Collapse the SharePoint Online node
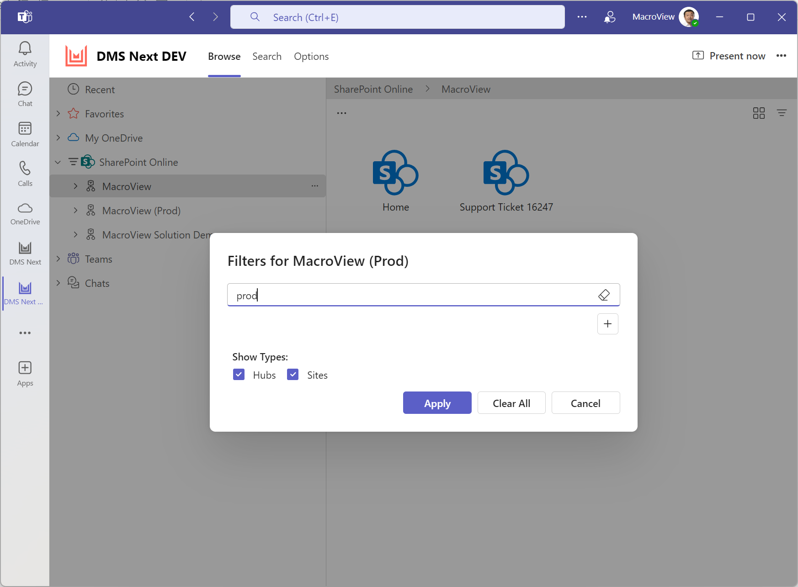Image resolution: width=798 pixels, height=587 pixels. (x=58, y=162)
